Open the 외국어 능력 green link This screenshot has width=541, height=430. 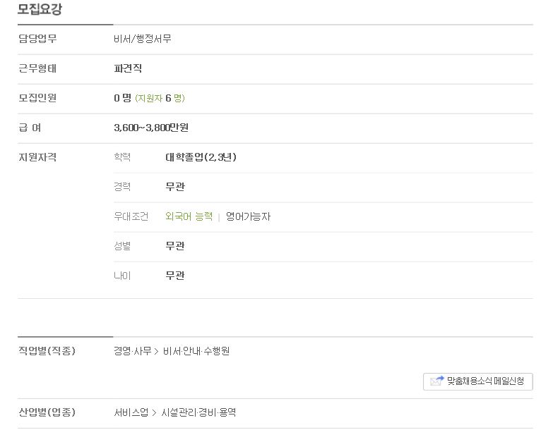pos(189,216)
